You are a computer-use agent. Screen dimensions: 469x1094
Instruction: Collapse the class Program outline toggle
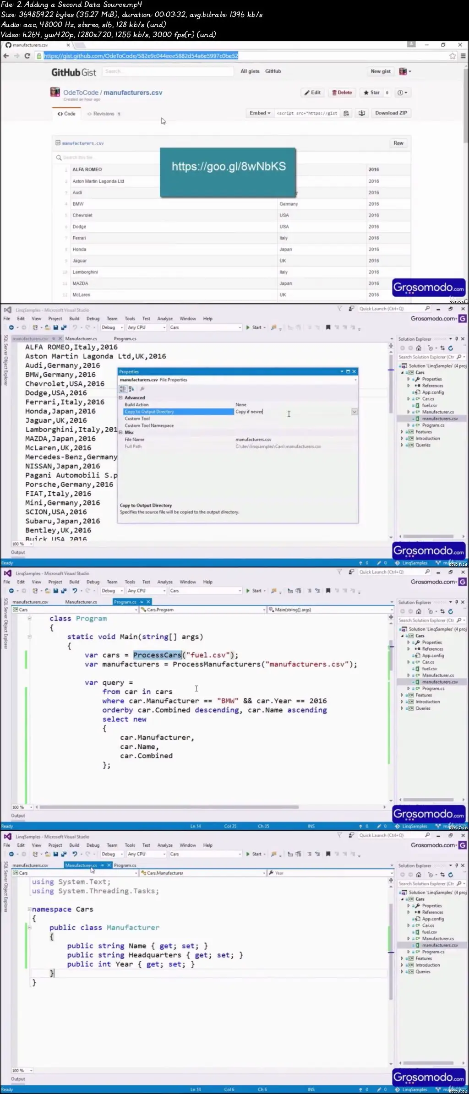tap(29, 618)
